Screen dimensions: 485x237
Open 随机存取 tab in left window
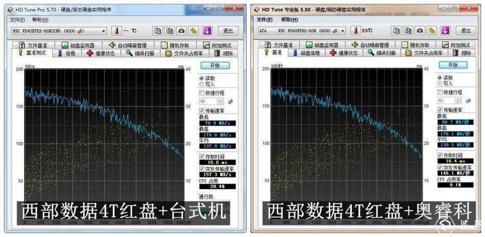point(175,45)
